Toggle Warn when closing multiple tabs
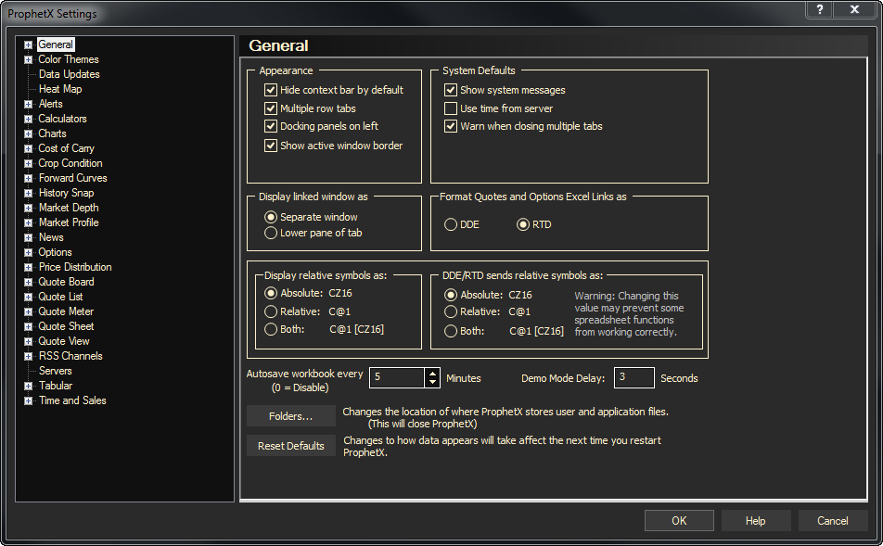The image size is (883, 546). (x=451, y=126)
